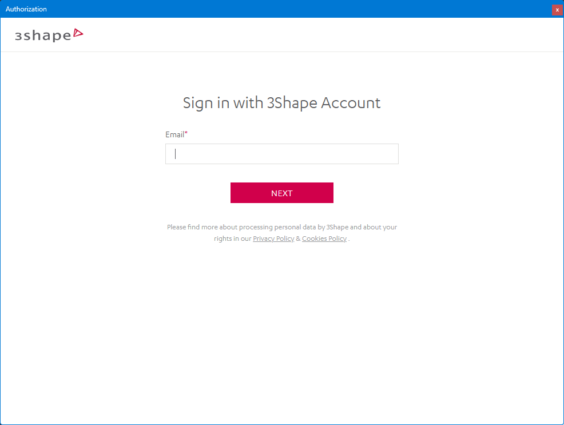Click the 'Sign in with 3Shape Account' heading
Image resolution: width=564 pixels, height=425 pixels.
(x=281, y=103)
